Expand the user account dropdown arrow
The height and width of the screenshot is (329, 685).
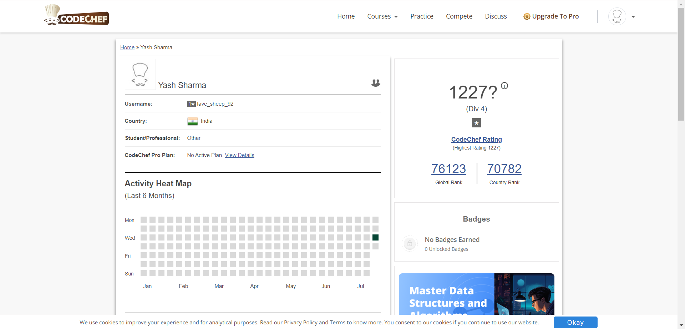(x=633, y=17)
